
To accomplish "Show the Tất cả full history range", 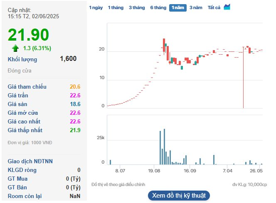I will (214, 8).
